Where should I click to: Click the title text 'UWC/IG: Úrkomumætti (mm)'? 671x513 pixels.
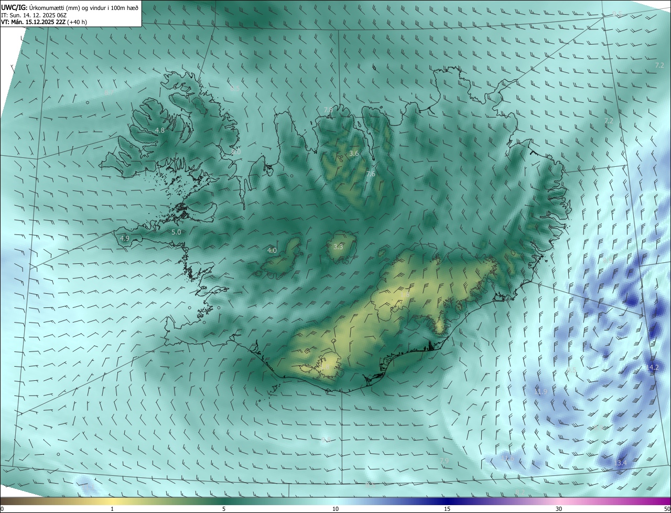click(41, 7)
